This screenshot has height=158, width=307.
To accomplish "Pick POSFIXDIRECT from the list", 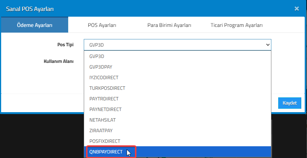I will (105, 141).
